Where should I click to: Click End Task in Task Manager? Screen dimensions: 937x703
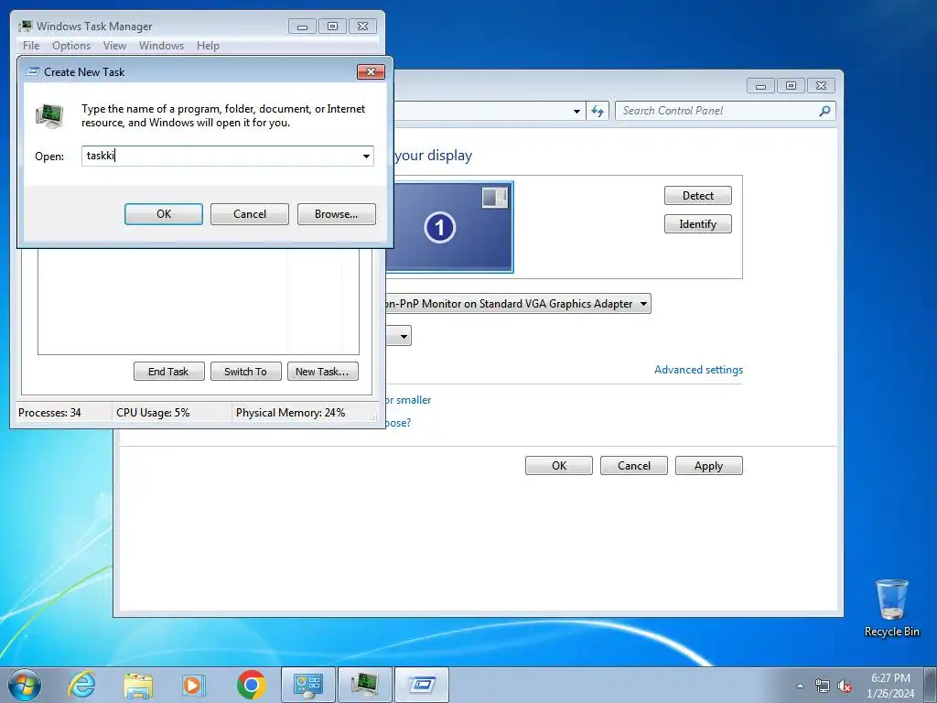pos(168,372)
